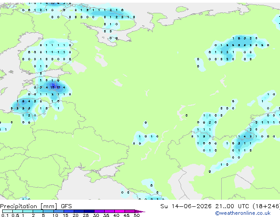Select the legend swatch between 15 and 20
Image resolution: width=280 pixels, height=217 pixels.
pyautogui.click(x=69, y=211)
